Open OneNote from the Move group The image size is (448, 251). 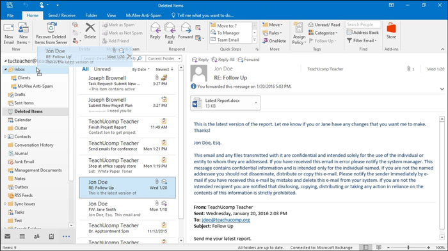pos(274,41)
